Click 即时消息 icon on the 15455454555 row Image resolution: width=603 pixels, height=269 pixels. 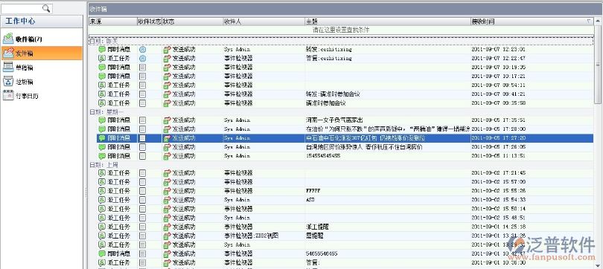[102, 156]
